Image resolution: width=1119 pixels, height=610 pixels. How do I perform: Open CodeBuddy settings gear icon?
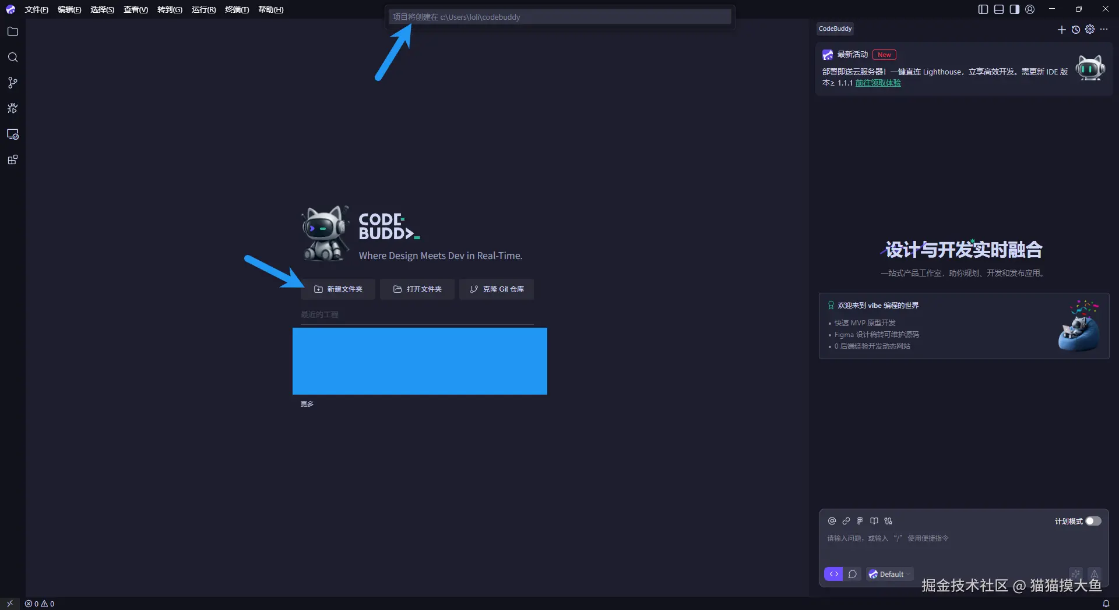point(1090,29)
